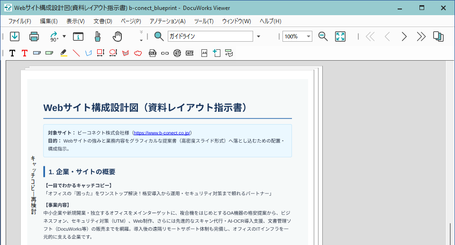The width and height of the screenshot is (455, 245).
Task: Open the annotation tool pen holder
Action: (98, 36)
